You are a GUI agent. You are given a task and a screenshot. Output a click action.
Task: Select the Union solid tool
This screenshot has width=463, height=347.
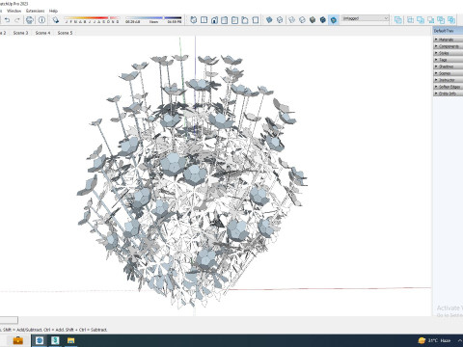pyautogui.click(x=421, y=20)
